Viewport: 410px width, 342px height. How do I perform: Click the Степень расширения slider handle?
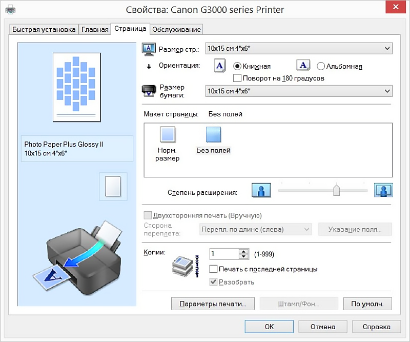click(x=336, y=190)
